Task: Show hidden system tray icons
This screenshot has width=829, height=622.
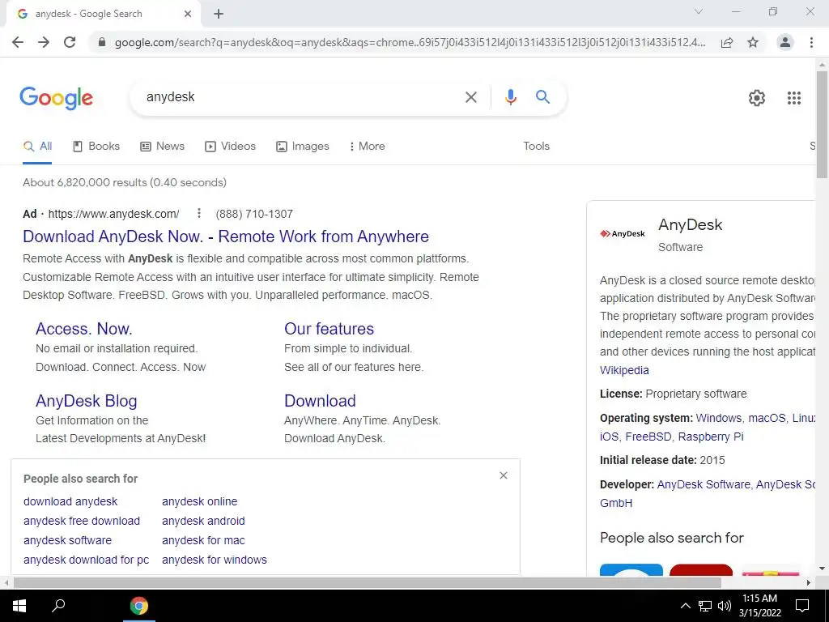Action: (x=685, y=606)
